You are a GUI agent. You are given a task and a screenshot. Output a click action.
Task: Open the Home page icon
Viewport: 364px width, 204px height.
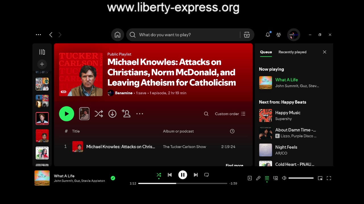[x=117, y=35]
